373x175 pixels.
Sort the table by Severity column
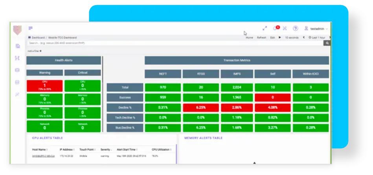106,149
